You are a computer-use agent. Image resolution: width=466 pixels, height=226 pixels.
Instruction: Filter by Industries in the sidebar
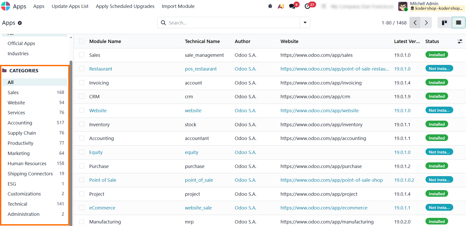(18, 53)
